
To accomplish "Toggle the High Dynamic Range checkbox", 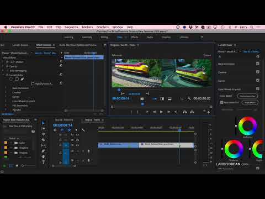I will (x=33, y=83).
